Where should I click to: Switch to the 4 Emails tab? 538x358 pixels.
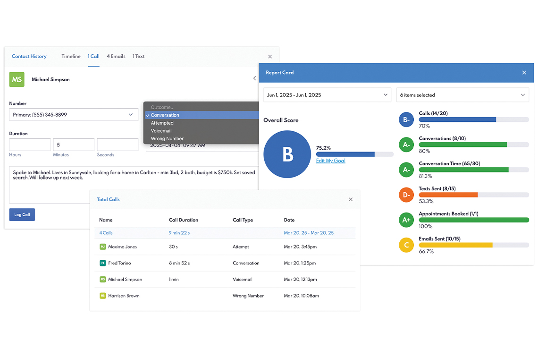pos(116,56)
